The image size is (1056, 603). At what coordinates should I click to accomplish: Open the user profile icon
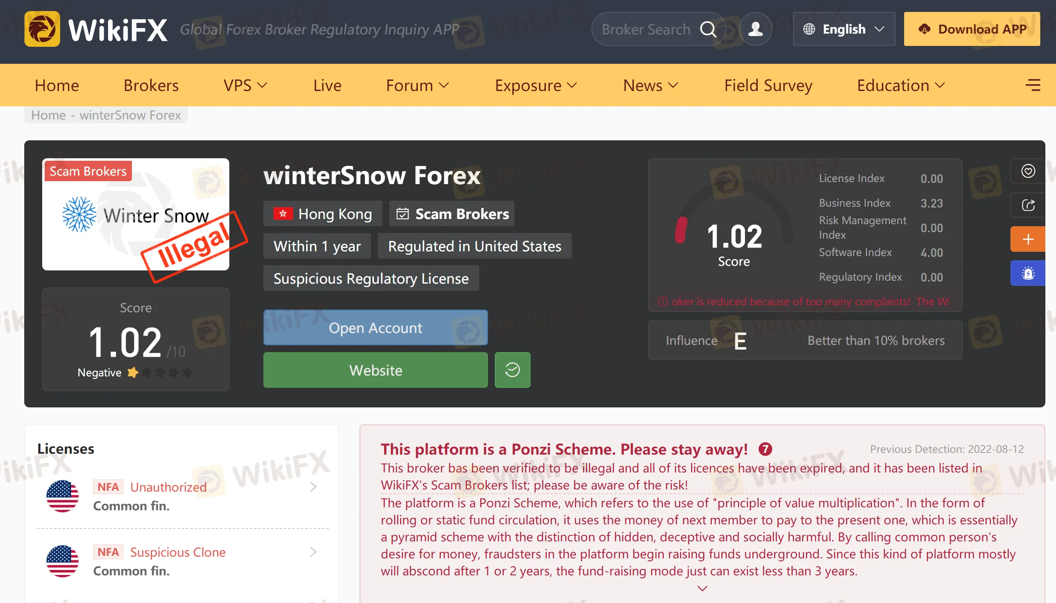pyautogui.click(x=755, y=29)
